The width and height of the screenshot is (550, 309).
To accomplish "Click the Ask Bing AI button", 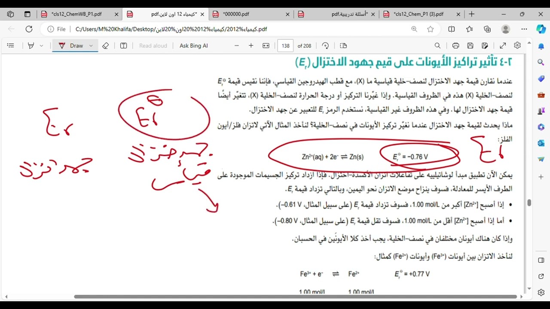I will point(194,45).
